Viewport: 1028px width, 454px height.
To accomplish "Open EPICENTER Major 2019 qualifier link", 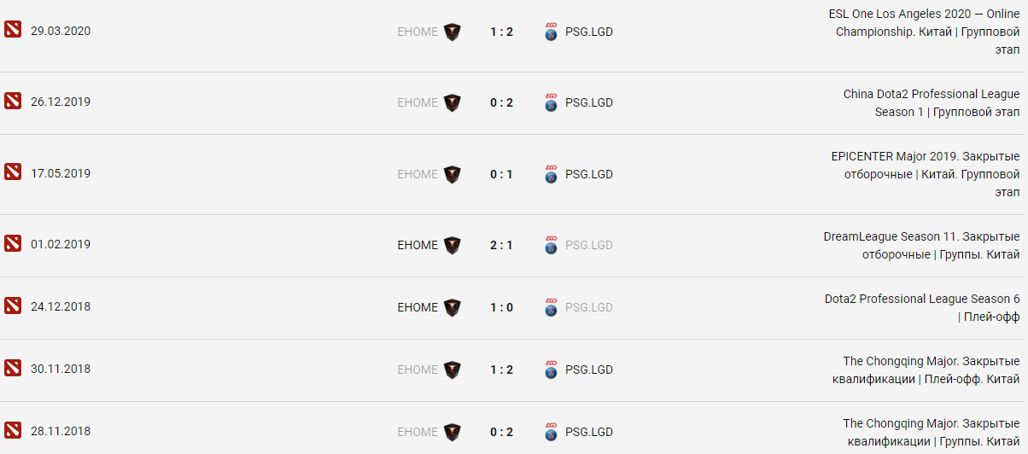I will point(926,174).
